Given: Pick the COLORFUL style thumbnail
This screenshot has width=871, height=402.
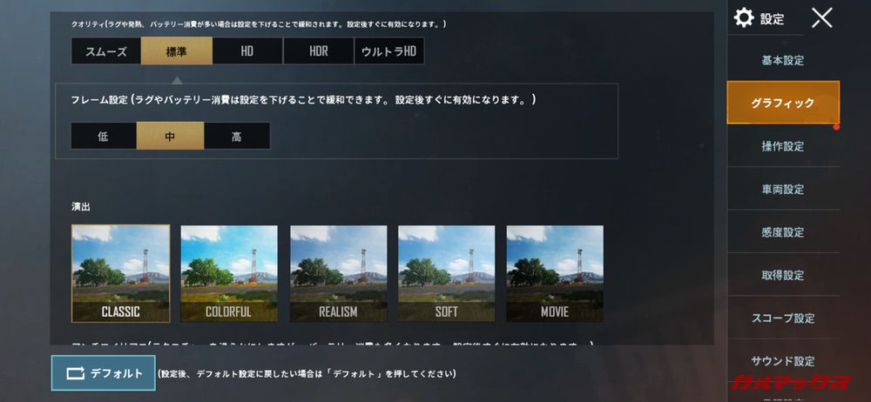Looking at the screenshot, I should [x=229, y=274].
